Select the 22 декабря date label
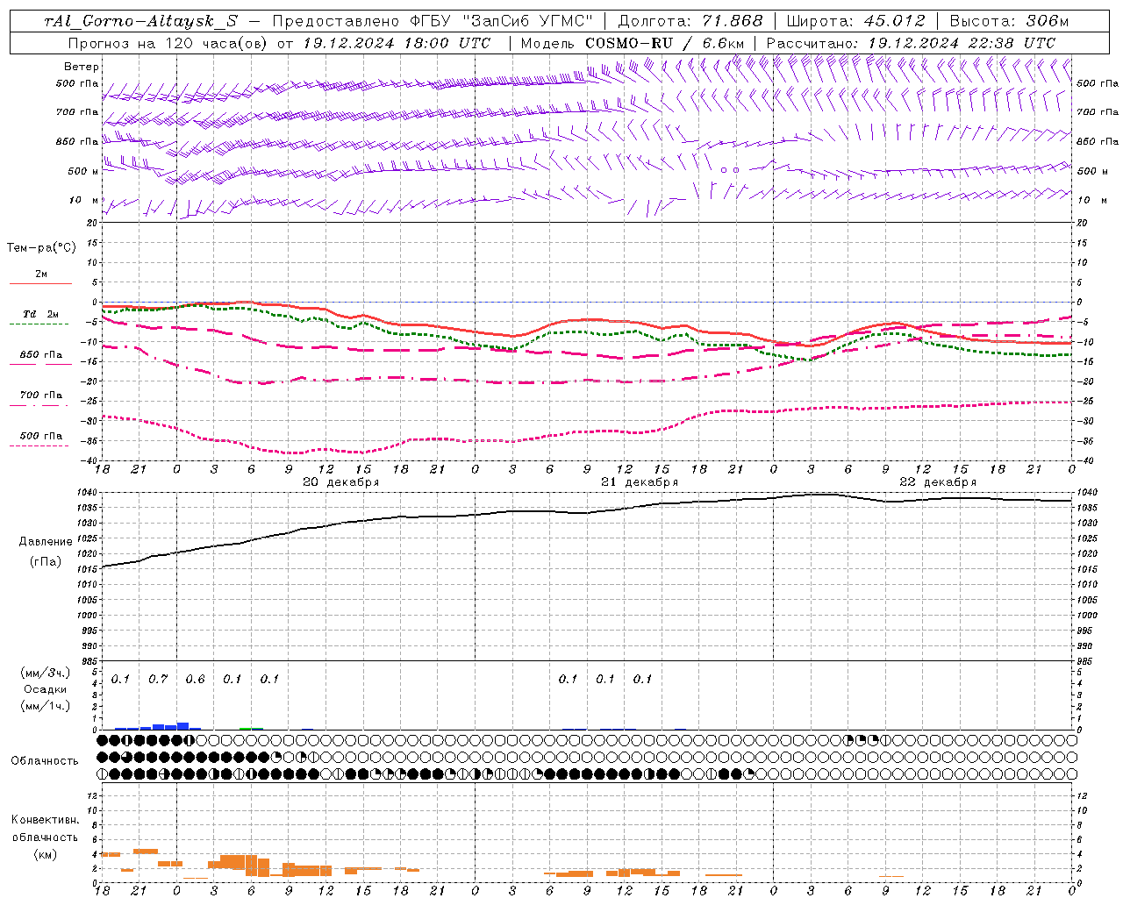 [x=937, y=482]
